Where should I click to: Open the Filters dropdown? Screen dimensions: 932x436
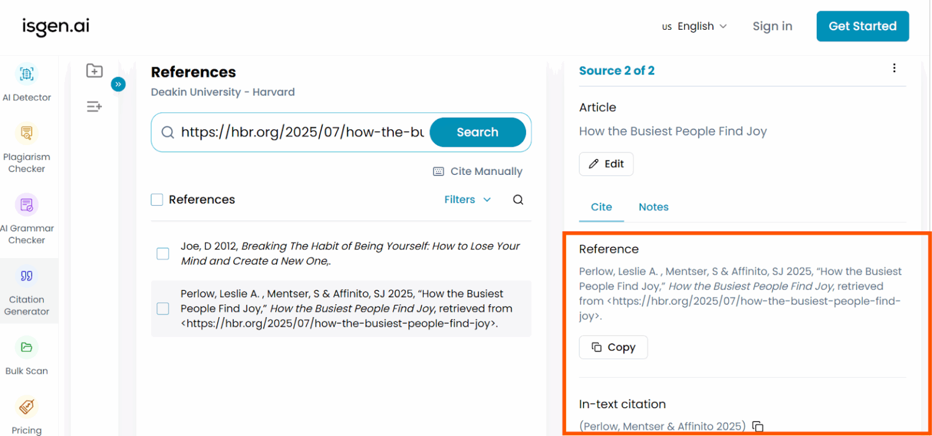coord(467,199)
